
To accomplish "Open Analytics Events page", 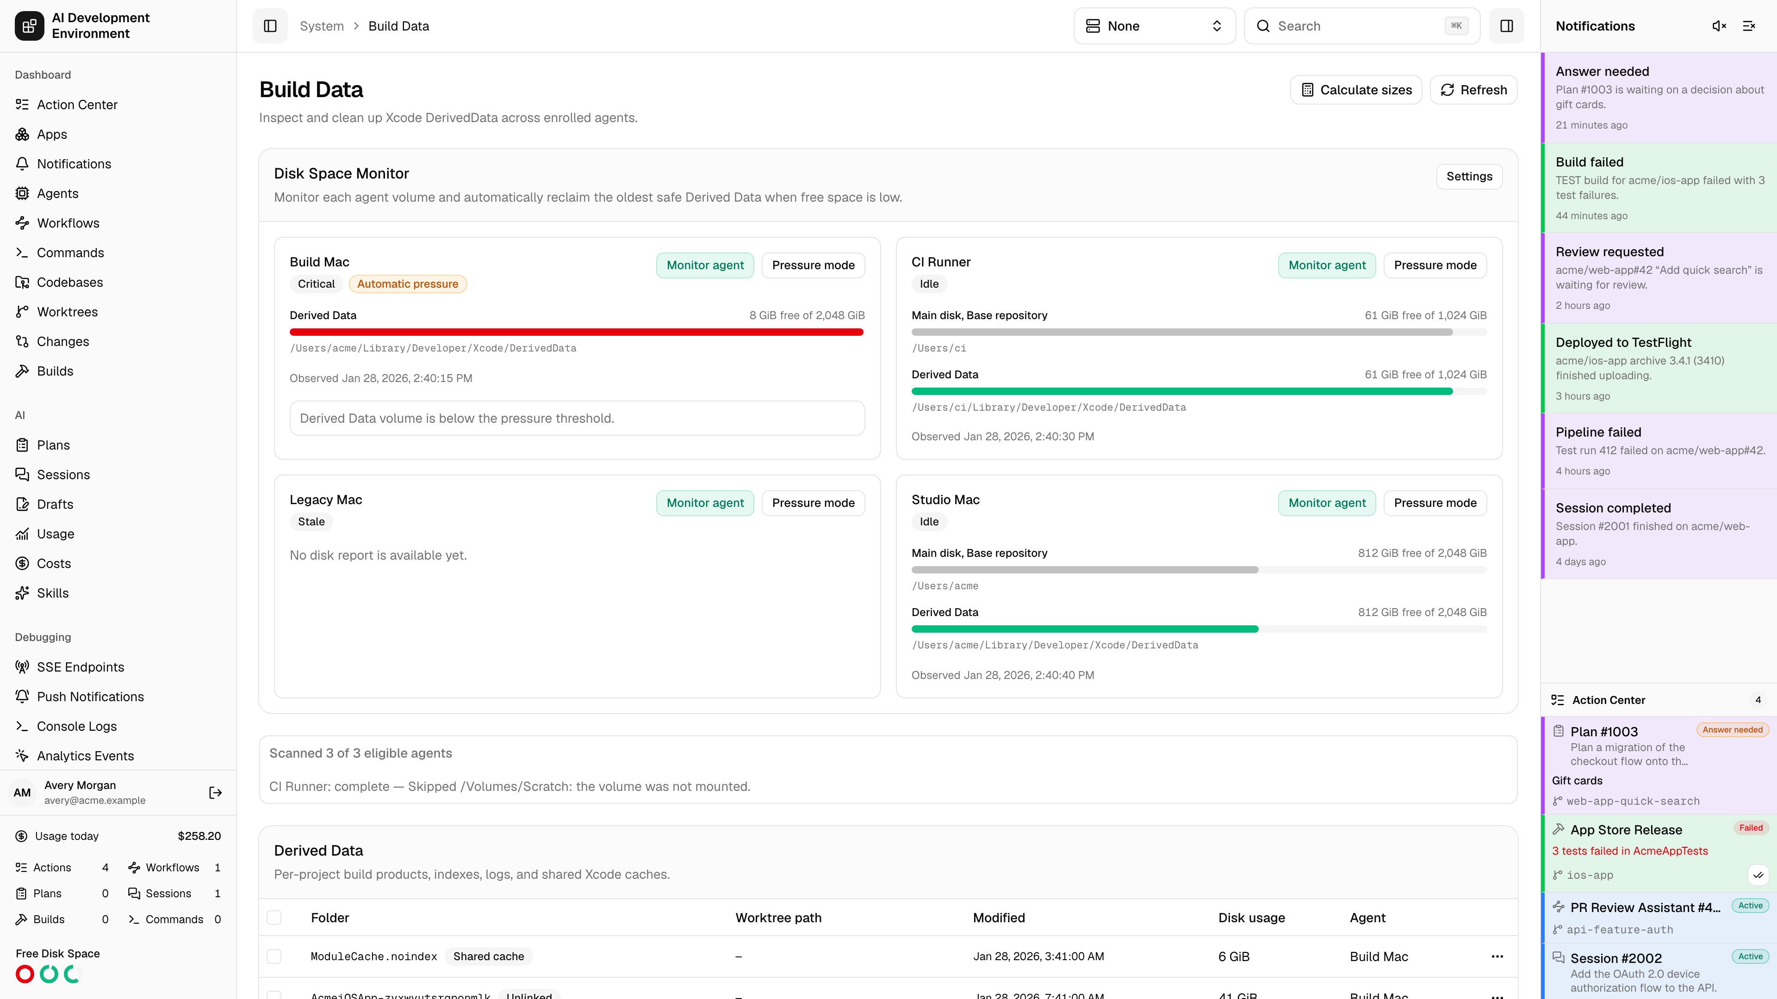I will (x=118, y=756).
